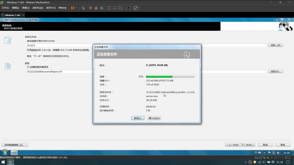Viewport: 294px width, 165px height.
Task: Click the 上一步(B) back button
Action: pos(232,145)
